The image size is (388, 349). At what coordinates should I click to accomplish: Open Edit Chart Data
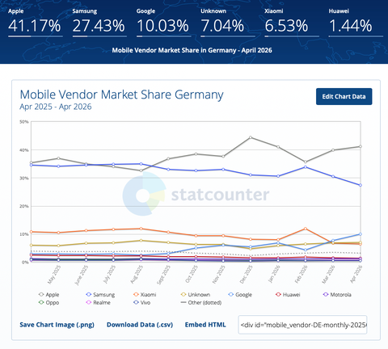tap(344, 96)
